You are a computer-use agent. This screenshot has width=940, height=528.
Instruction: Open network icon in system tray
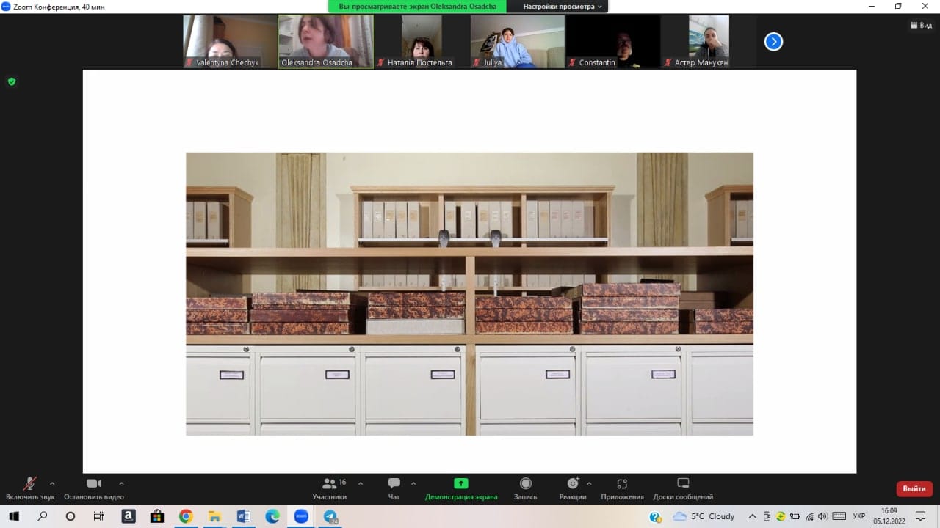pyautogui.click(x=808, y=516)
